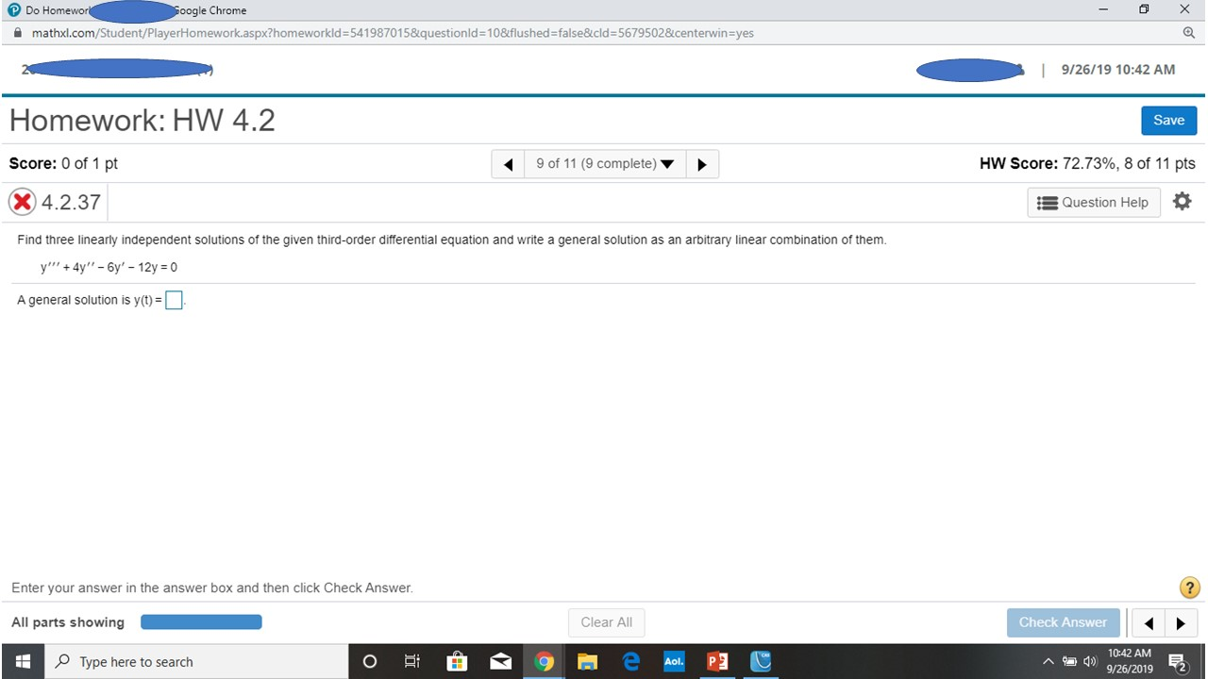Screen dimensions: 1208x679
Task: Open the Question Help menu
Action: click(x=1093, y=202)
